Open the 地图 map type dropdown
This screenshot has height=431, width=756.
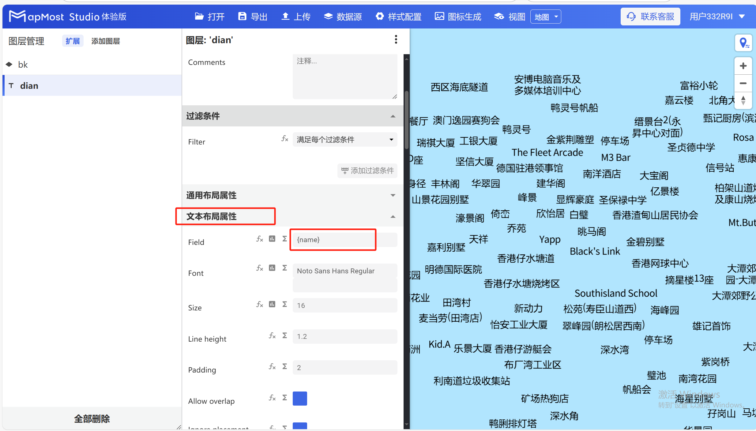pos(545,17)
